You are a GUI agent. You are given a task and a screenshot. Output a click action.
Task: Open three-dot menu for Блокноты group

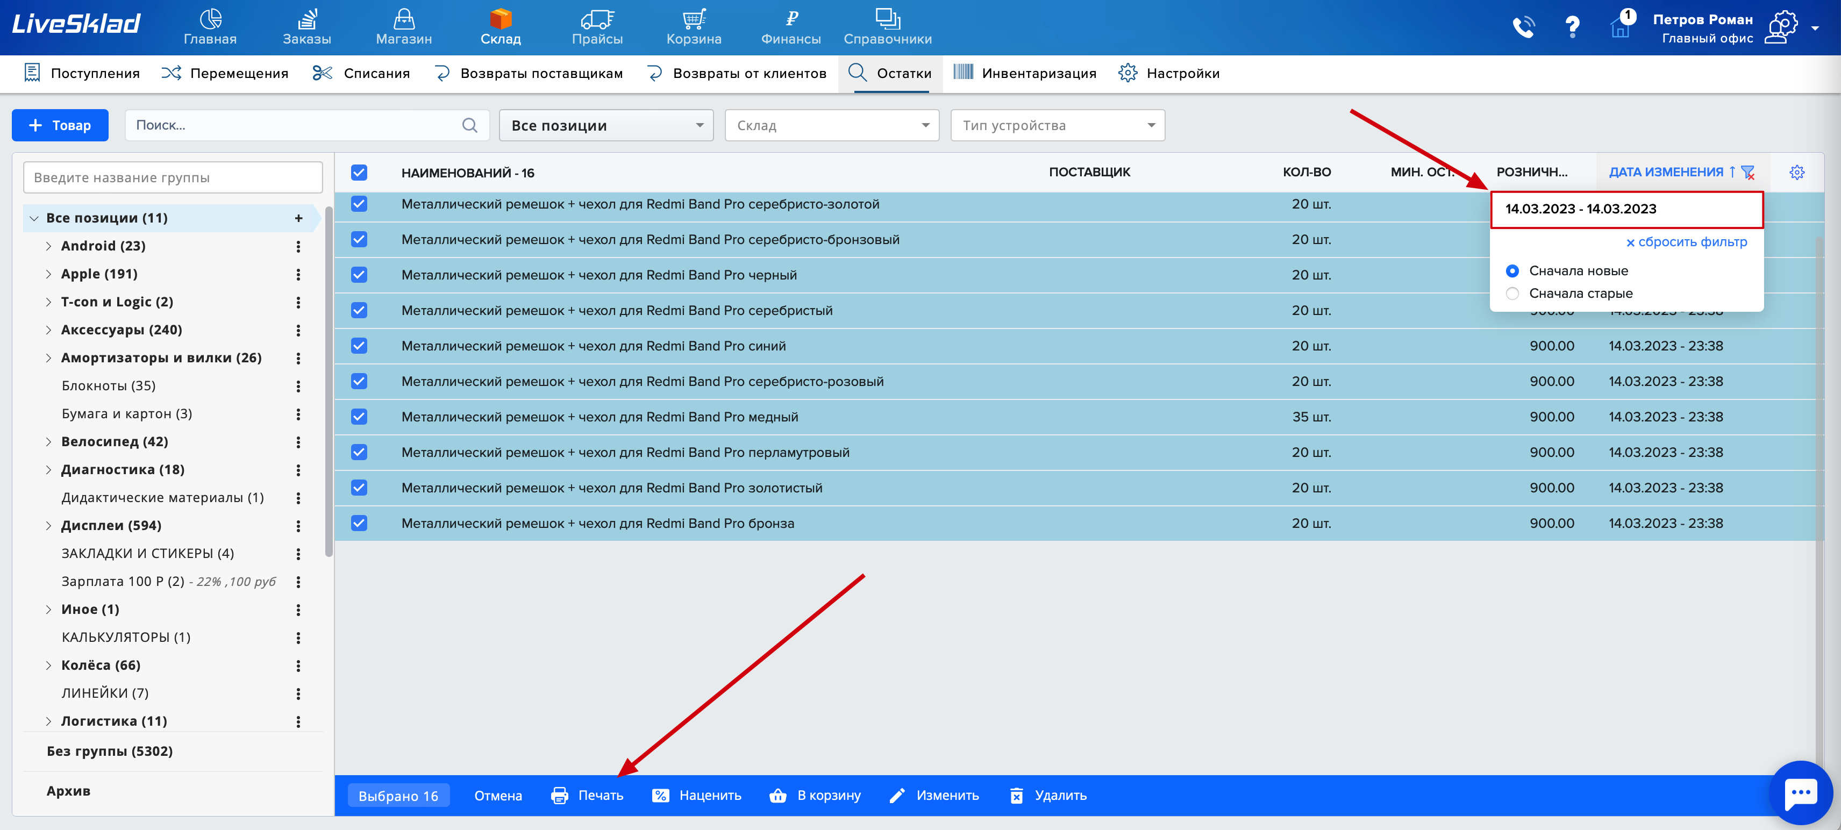click(298, 386)
